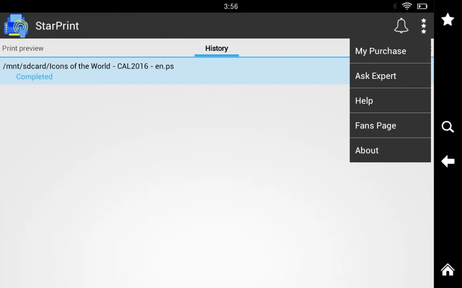
Task: Switch to the Print preview tab
Action: (x=23, y=48)
